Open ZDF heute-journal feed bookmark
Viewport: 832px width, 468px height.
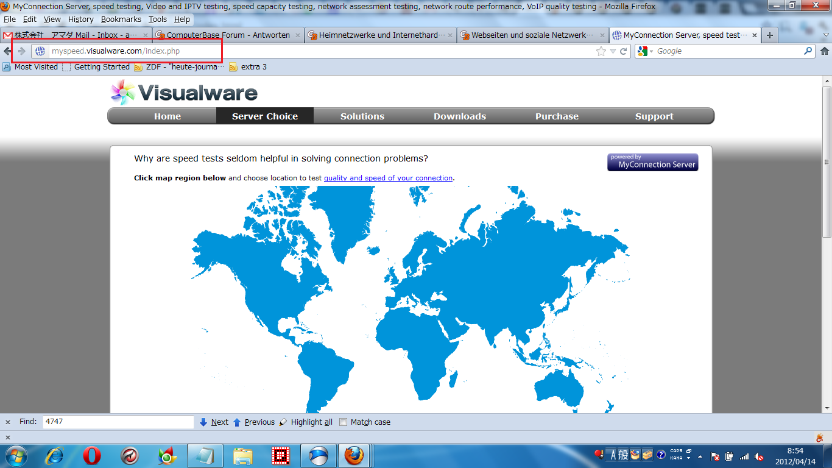tap(180, 67)
